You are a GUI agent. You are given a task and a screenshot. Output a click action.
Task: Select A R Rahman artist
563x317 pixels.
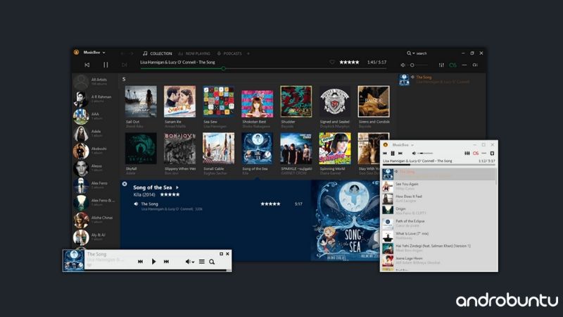(x=96, y=99)
